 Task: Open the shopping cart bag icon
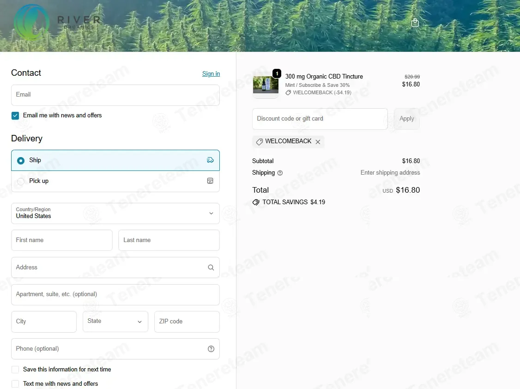(x=415, y=23)
